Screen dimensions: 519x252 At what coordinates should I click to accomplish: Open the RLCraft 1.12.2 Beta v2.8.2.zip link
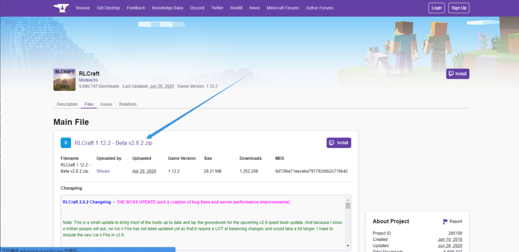[113, 143]
